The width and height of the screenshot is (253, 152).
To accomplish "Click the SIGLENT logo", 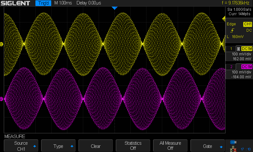I will (16, 3).
